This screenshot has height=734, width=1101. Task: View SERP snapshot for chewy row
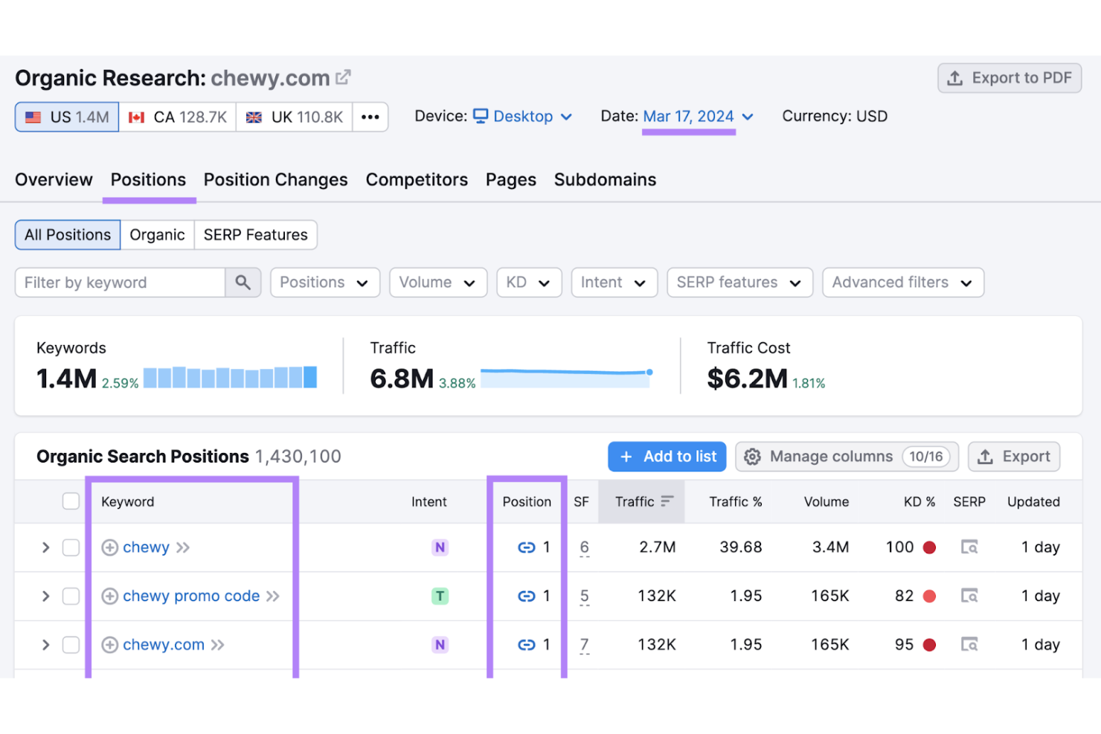coord(969,547)
